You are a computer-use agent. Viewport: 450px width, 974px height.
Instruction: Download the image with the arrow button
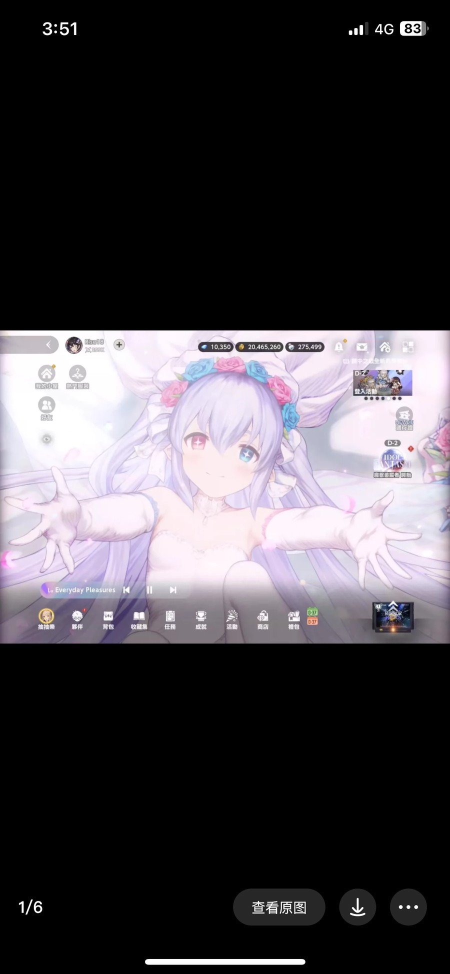(357, 907)
